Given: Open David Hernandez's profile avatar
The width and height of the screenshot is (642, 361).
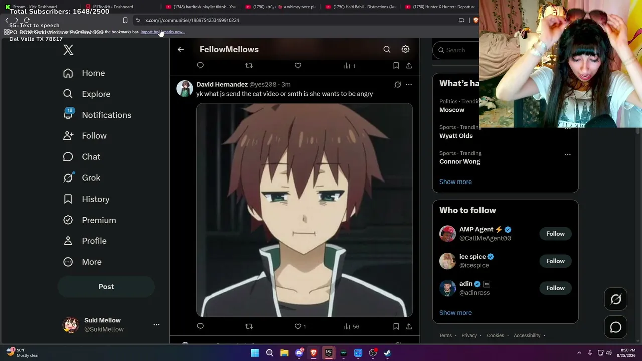Looking at the screenshot, I should click(185, 89).
